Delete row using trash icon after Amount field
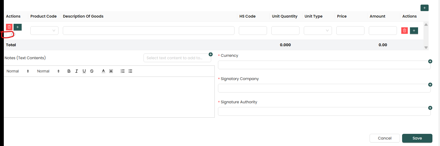This screenshot has width=440, height=146. (405, 31)
